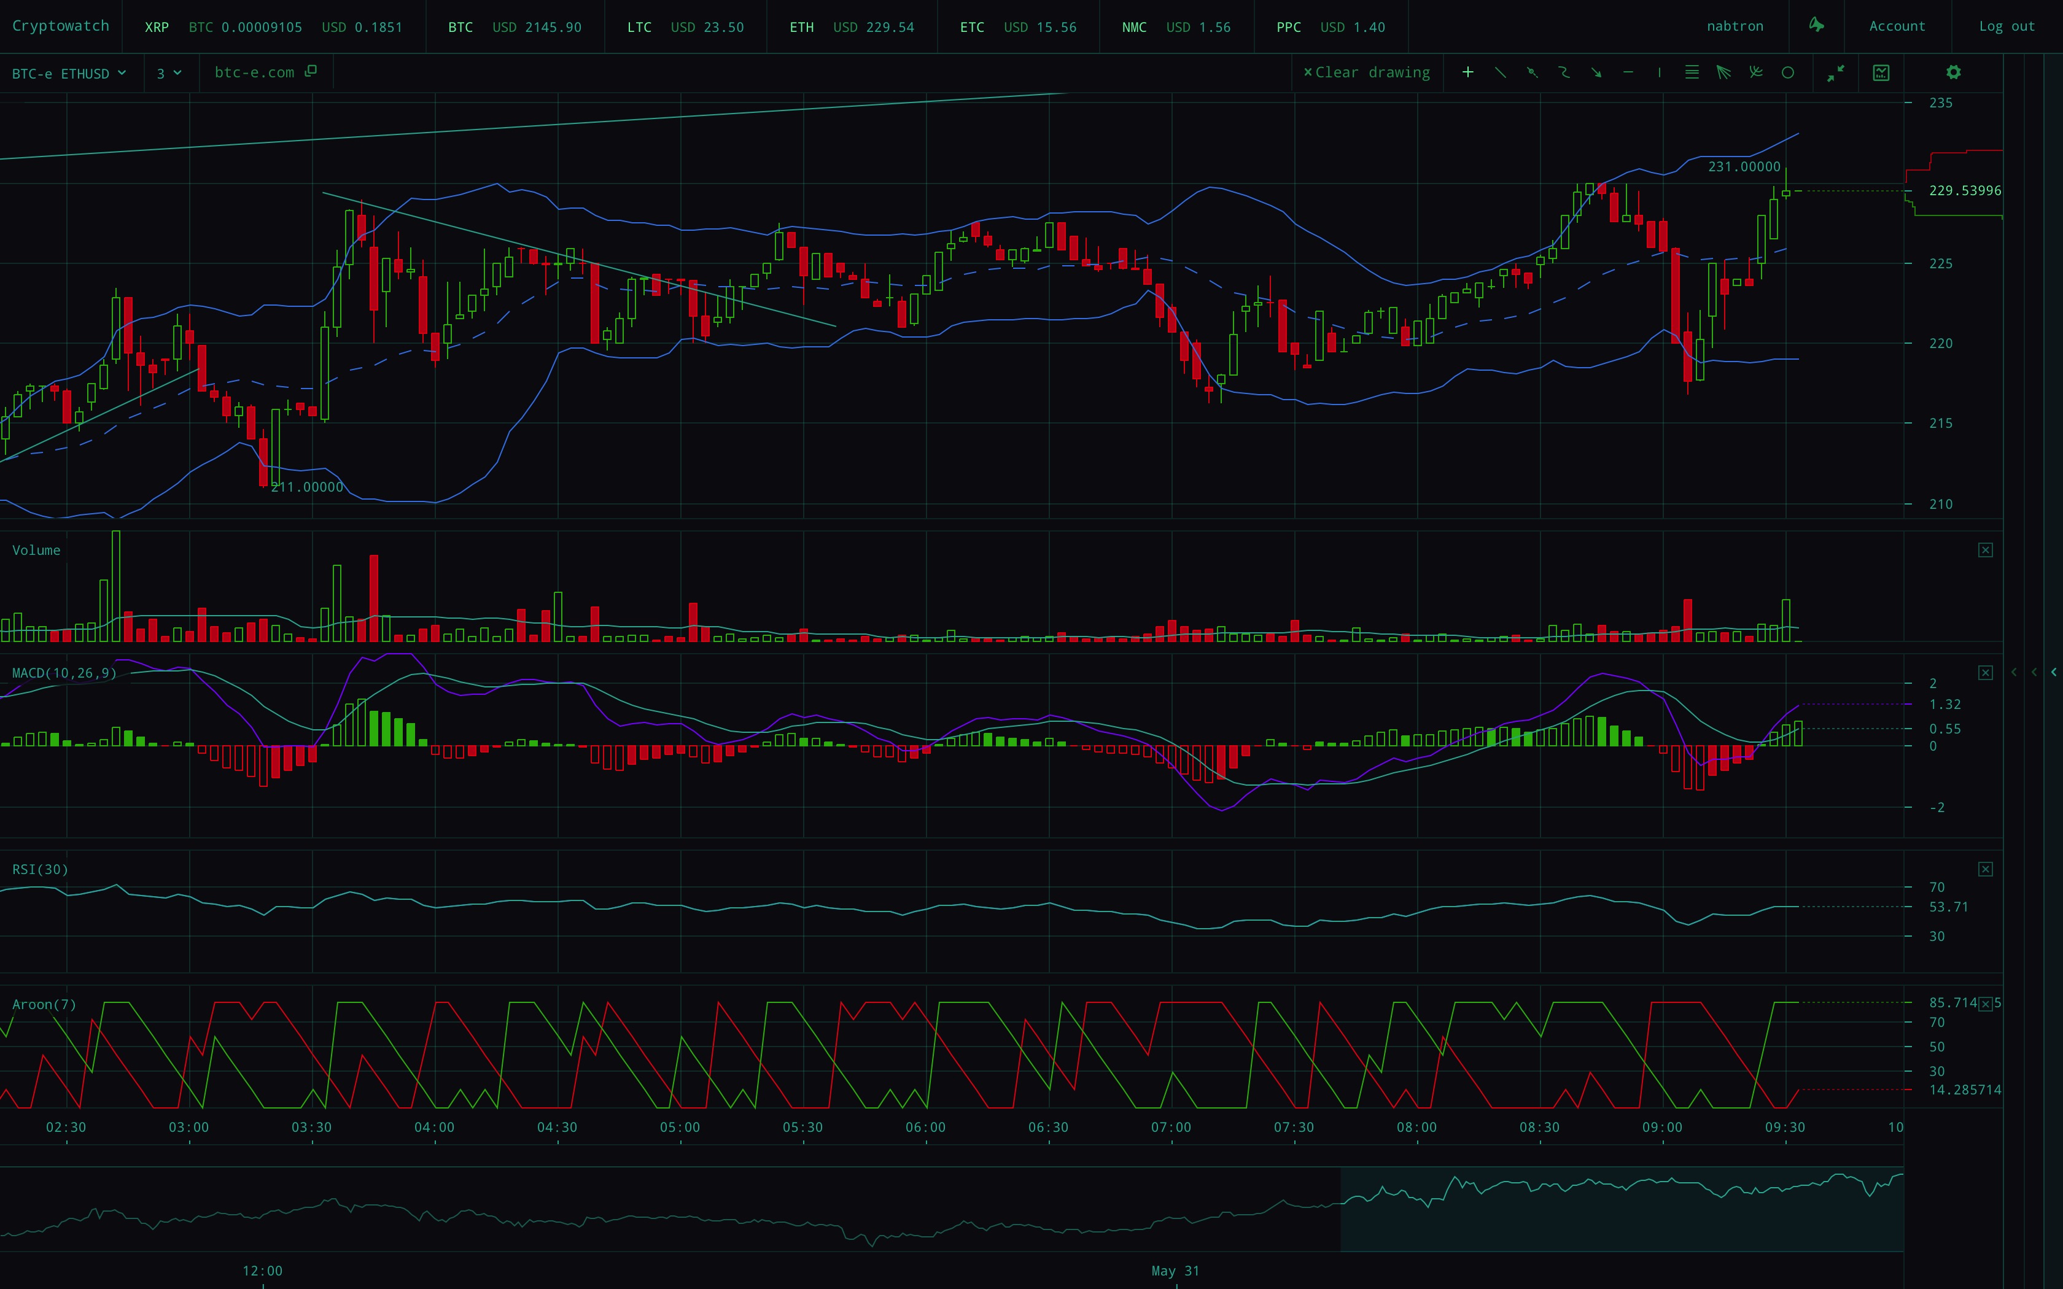Select the Fibonacci retracement lines tool
Image resolution: width=2063 pixels, height=1289 pixels.
pos(1692,72)
